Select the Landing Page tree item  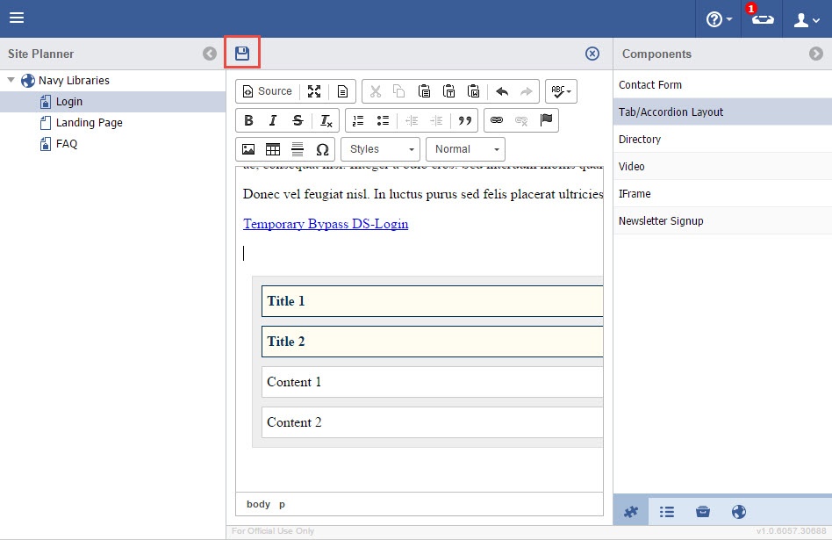tap(89, 123)
